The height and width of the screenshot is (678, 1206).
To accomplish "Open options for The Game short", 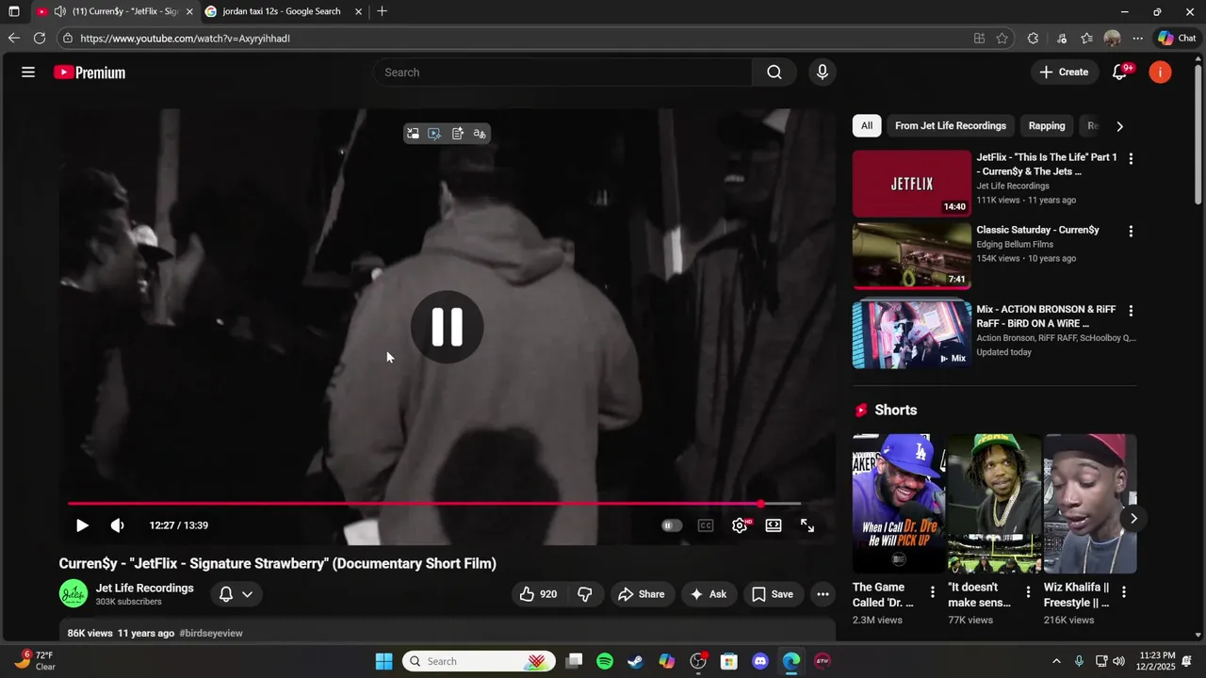I will coord(933,592).
